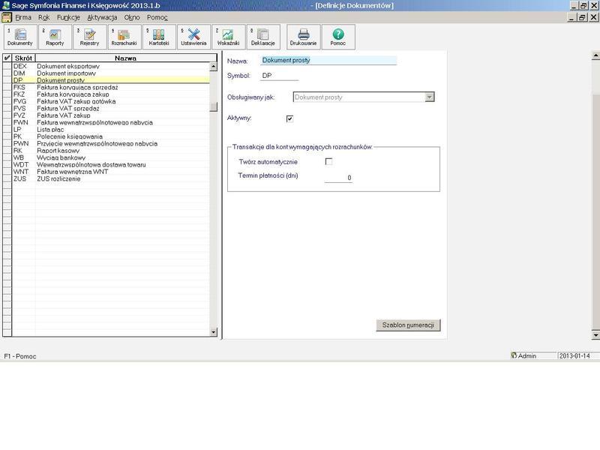The image size is (600, 450).
Task: Select the Faktura VAT sprzedaż row
Action: click(111, 108)
